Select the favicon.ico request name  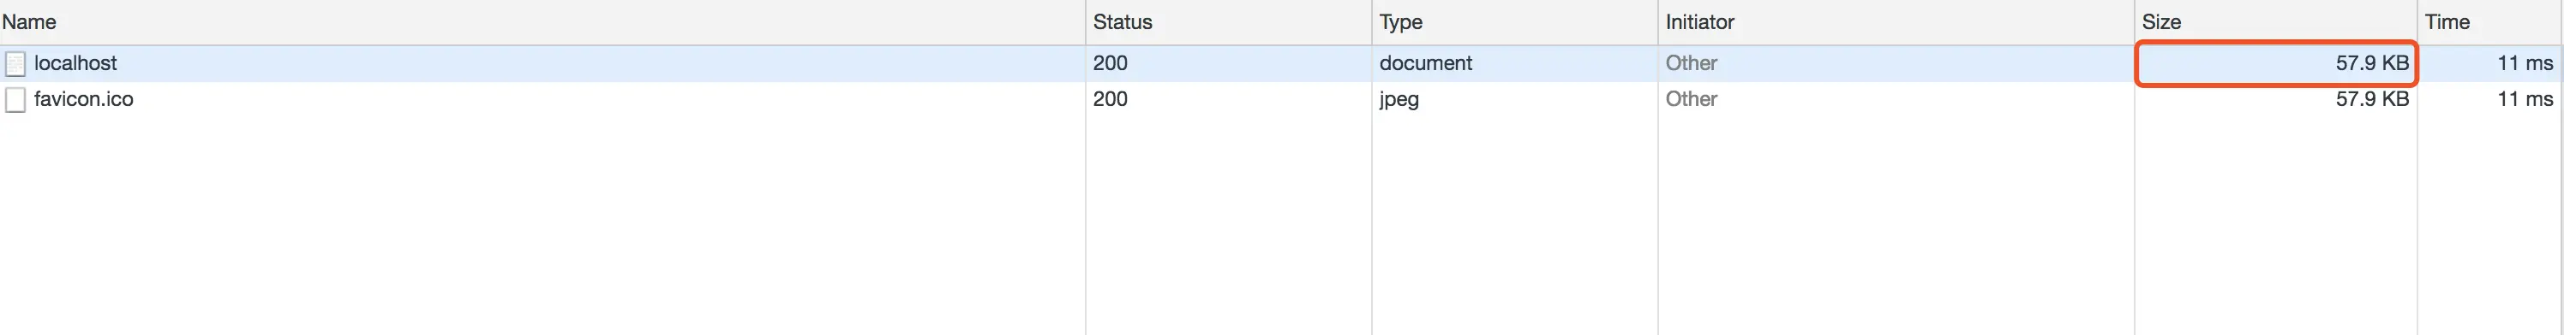tap(84, 98)
